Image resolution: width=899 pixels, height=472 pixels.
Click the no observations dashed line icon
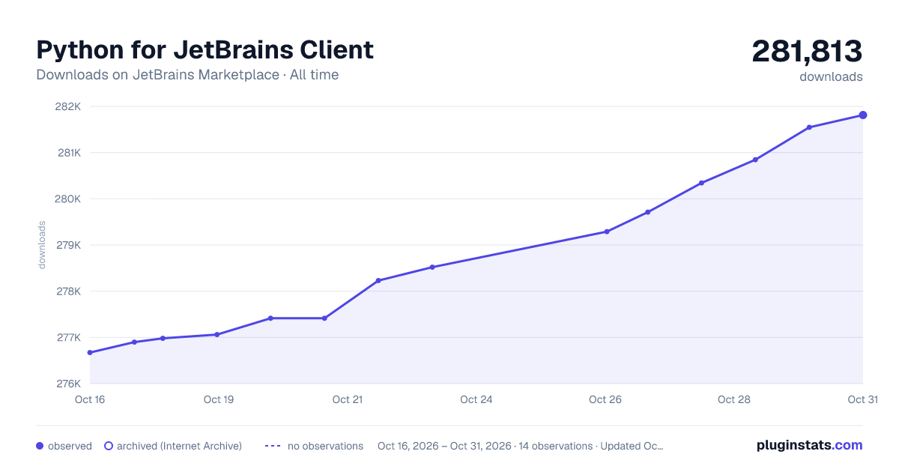coord(273,446)
